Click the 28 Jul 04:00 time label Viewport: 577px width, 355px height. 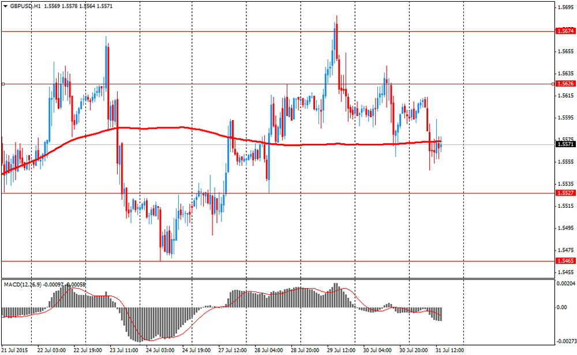(269, 350)
